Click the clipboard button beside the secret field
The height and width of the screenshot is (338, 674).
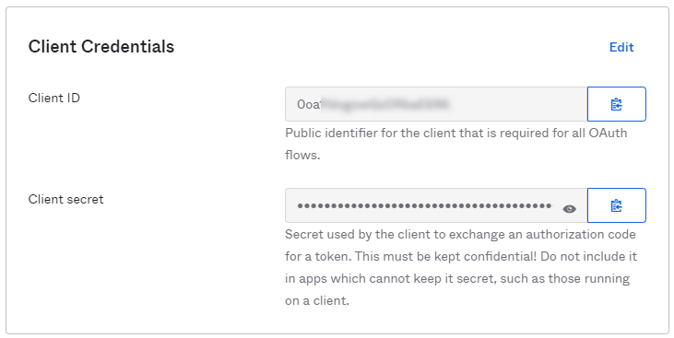[x=617, y=205]
